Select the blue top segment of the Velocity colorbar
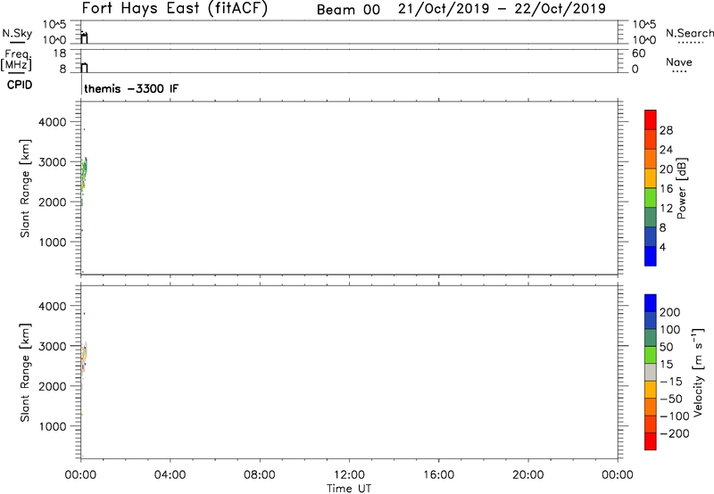 (x=651, y=303)
